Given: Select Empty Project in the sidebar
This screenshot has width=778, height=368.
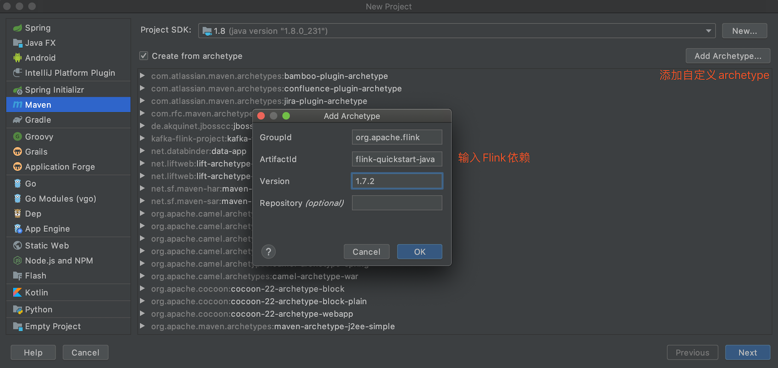Looking at the screenshot, I should pyautogui.click(x=53, y=326).
